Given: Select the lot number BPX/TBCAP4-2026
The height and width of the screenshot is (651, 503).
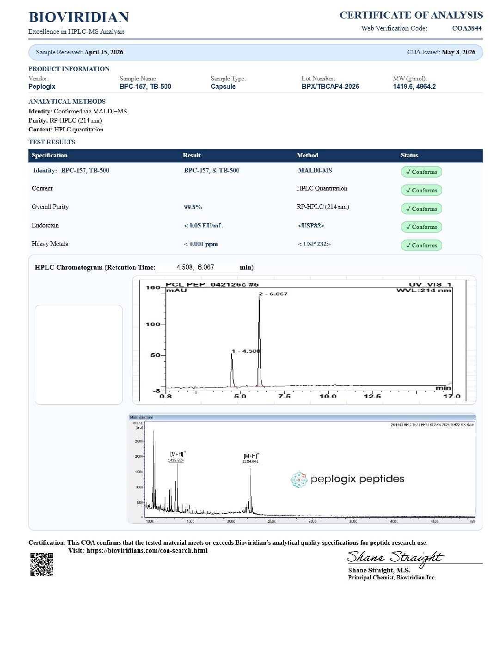Looking at the screenshot, I should coord(330,86).
